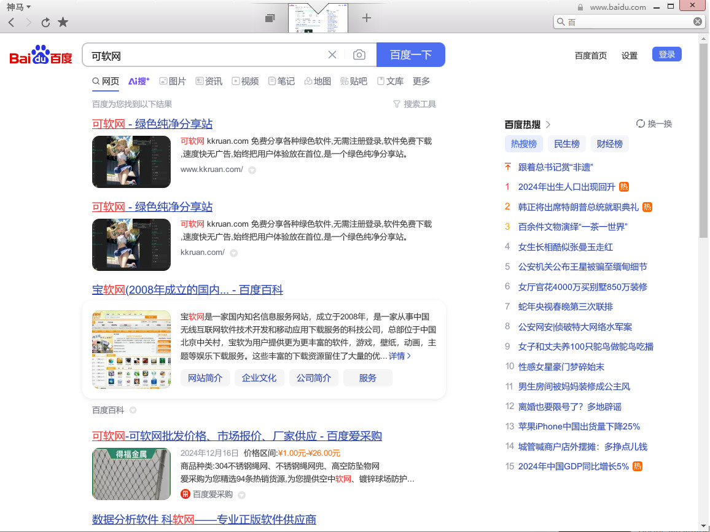This screenshot has width=710, height=532.
Task: Switch to the 资讯 tab
Action: click(209, 81)
